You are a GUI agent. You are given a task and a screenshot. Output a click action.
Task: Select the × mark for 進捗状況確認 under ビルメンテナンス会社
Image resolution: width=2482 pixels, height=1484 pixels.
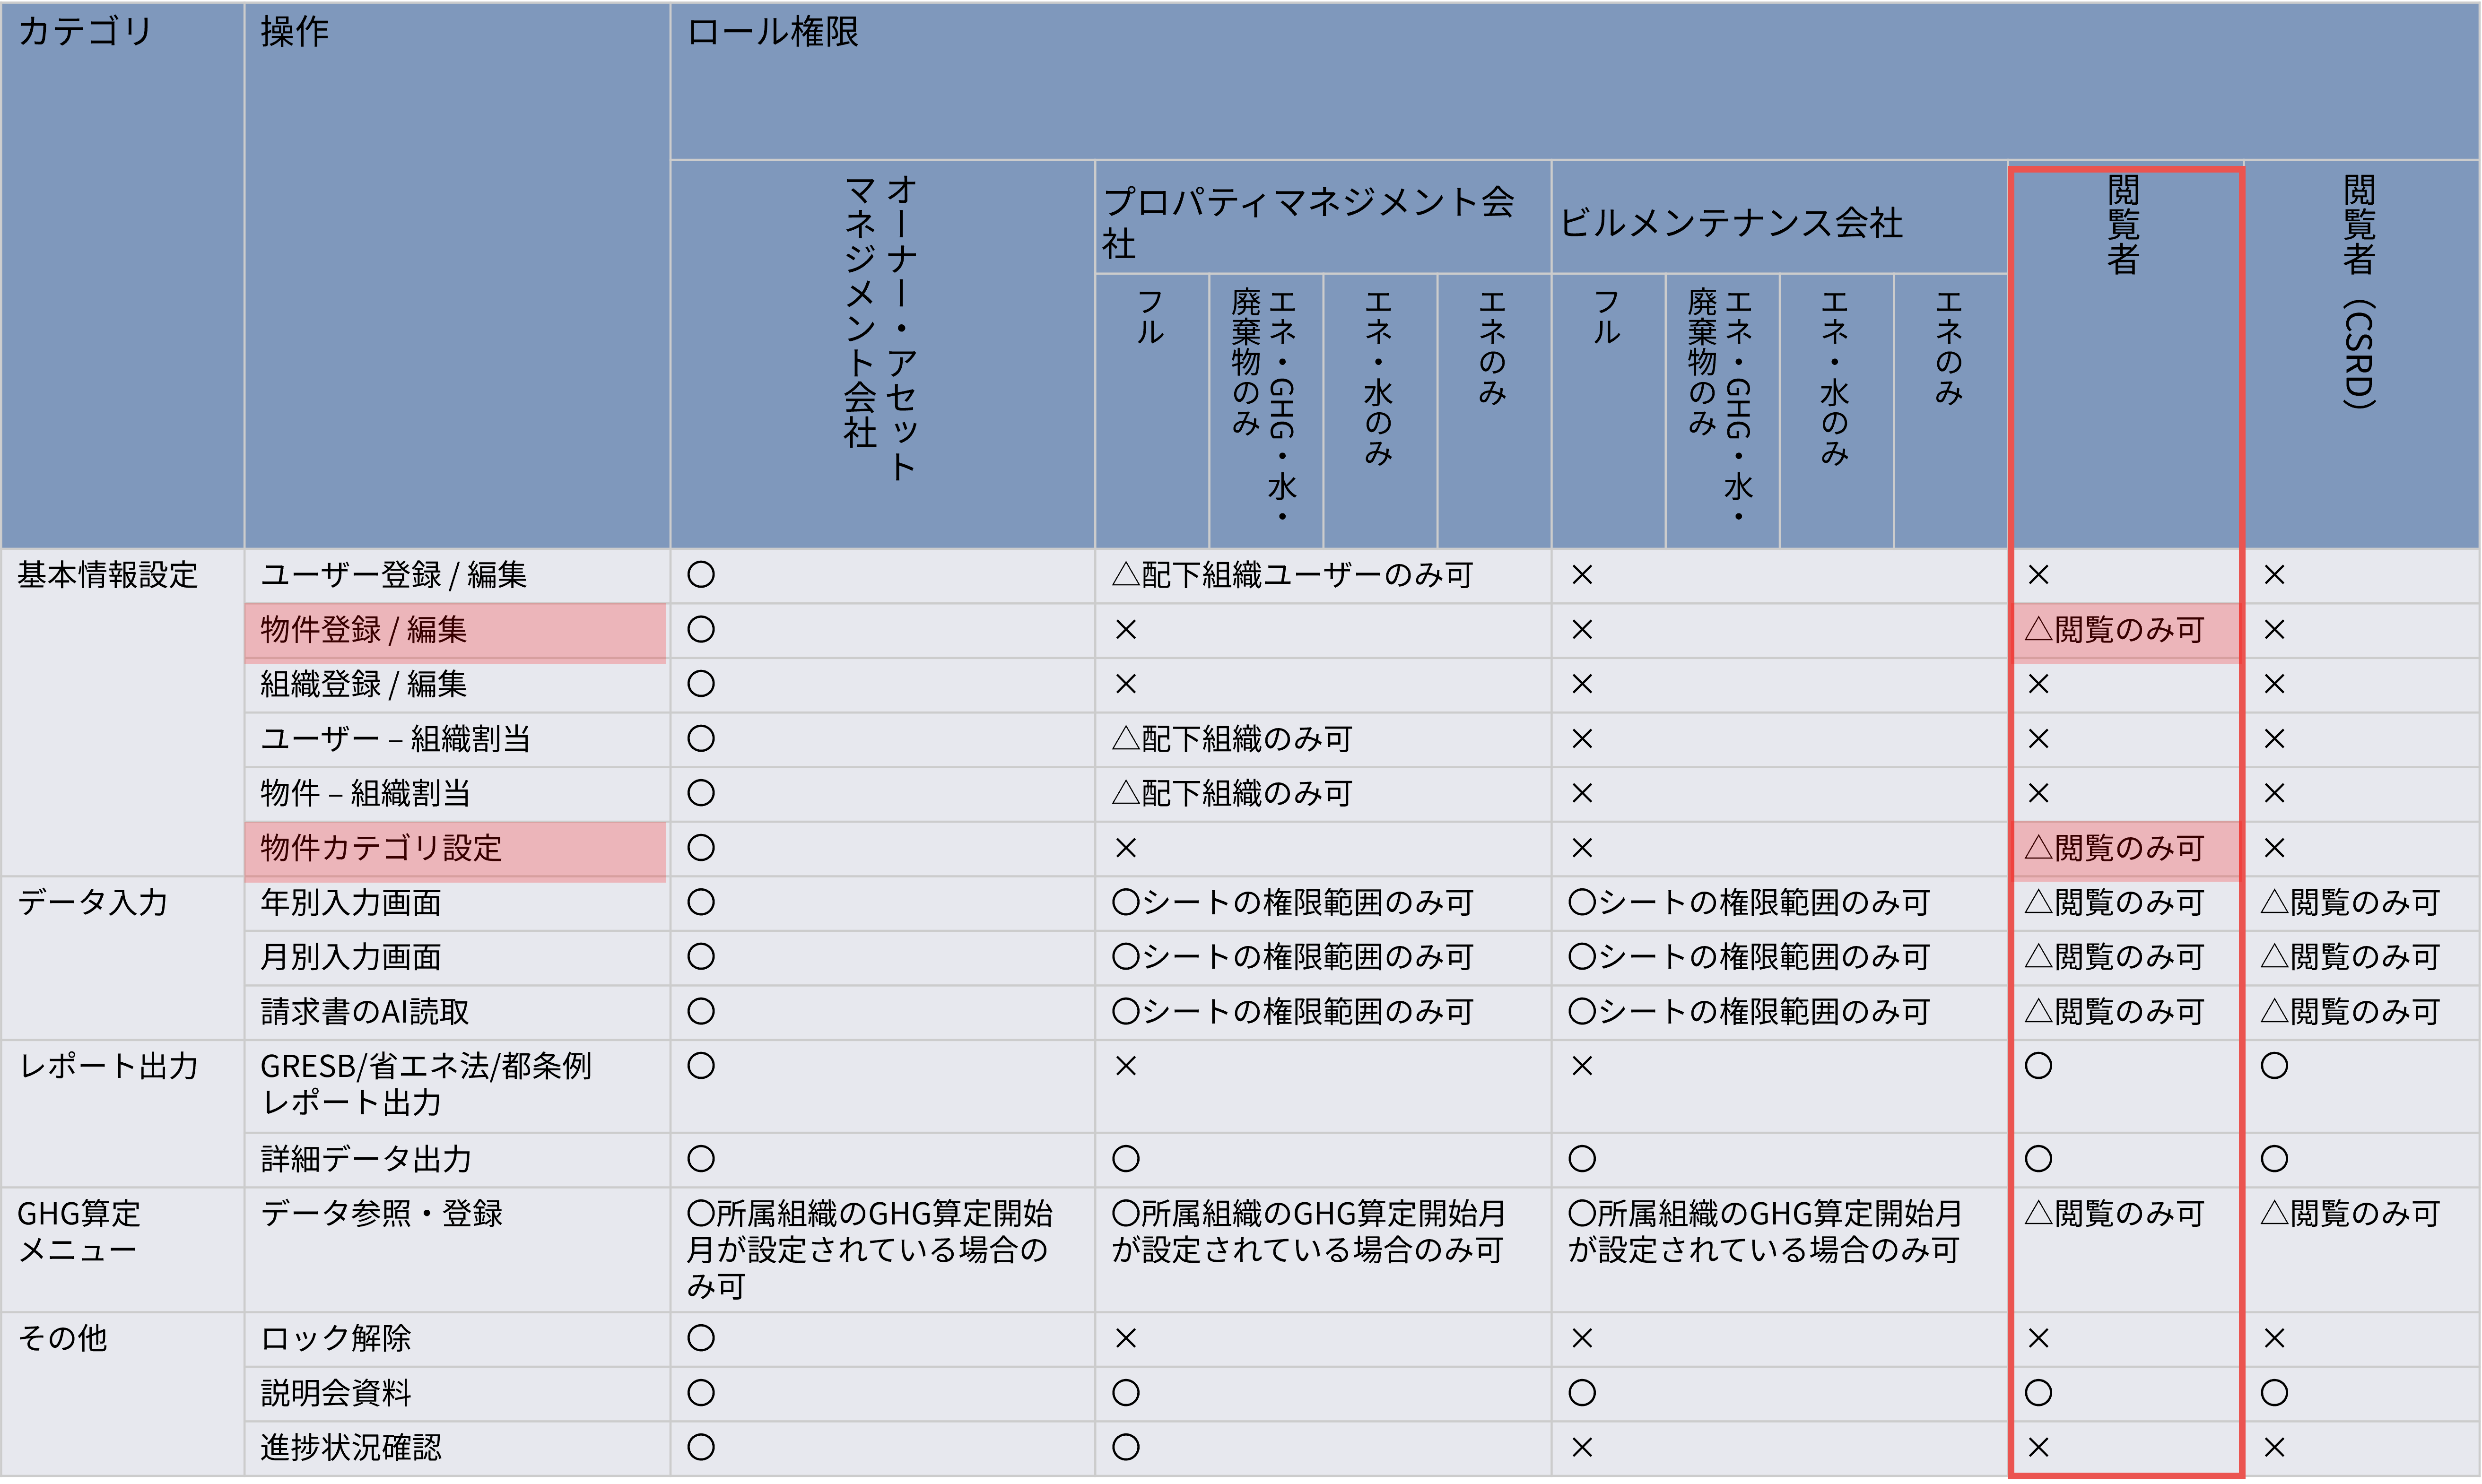pyautogui.click(x=1582, y=1447)
